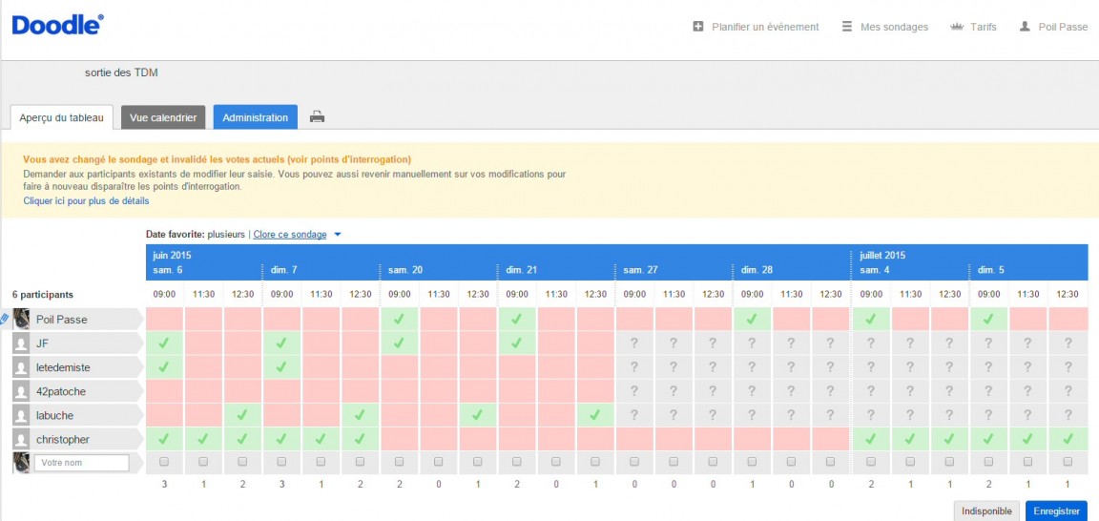1099x521 pixels.
Task: Click the Votre nom input field
Action: 81,463
